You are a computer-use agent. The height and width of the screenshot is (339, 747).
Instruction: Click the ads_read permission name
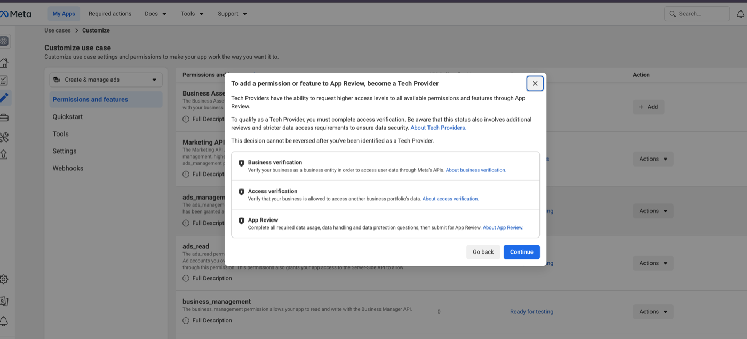pos(196,246)
